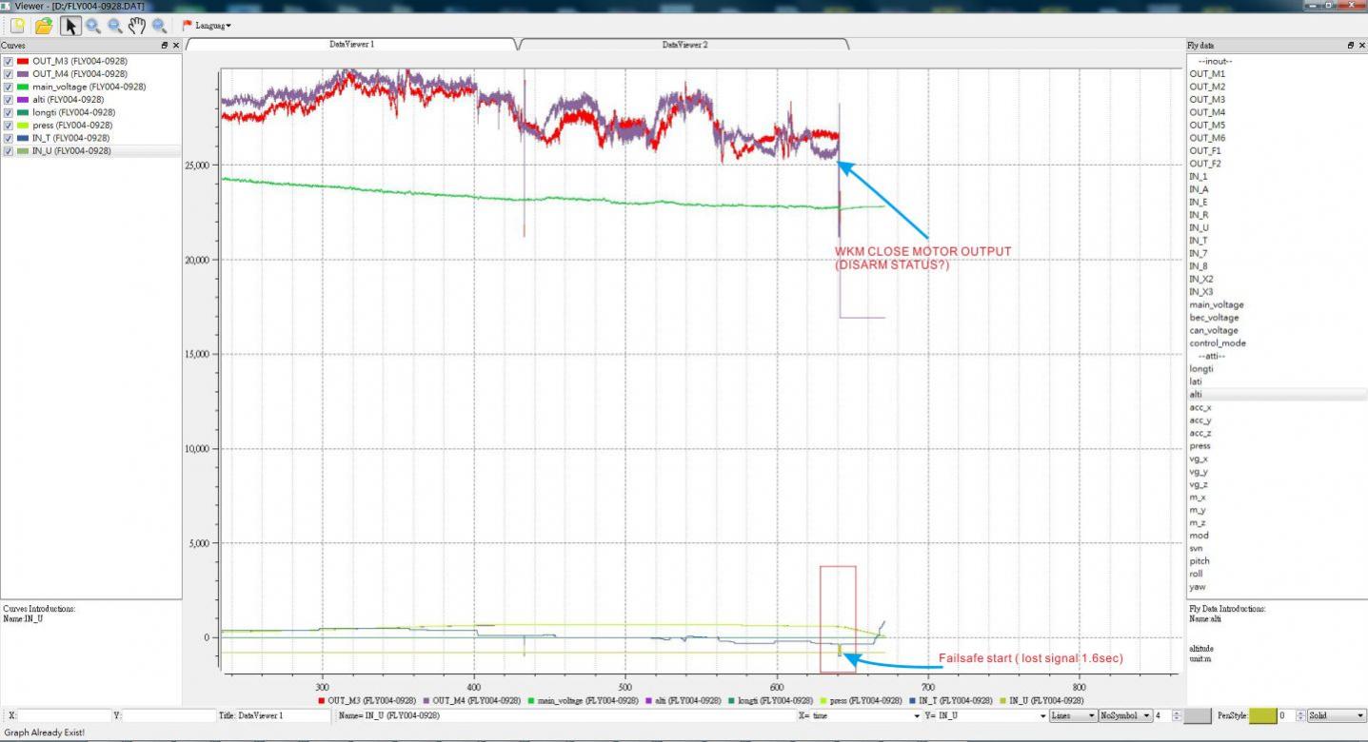This screenshot has height=742, width=1368.
Task: Disable the press curve checkbox
Action: coord(9,125)
